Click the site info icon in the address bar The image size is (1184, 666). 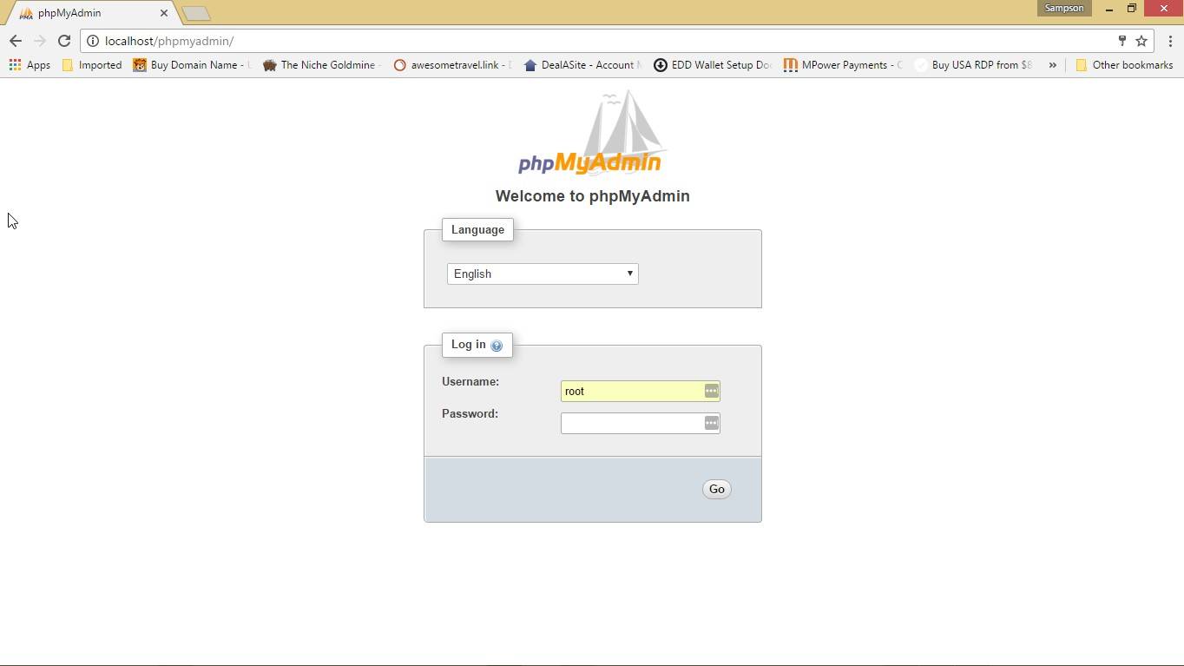pos(92,41)
